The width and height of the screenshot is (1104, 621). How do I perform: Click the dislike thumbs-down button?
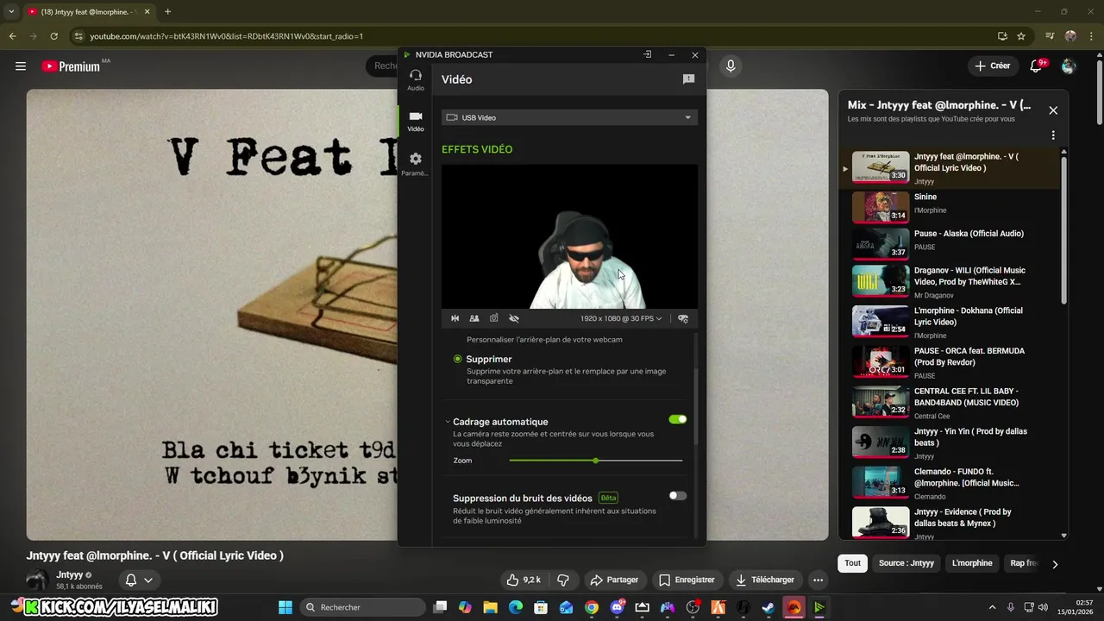click(x=563, y=580)
